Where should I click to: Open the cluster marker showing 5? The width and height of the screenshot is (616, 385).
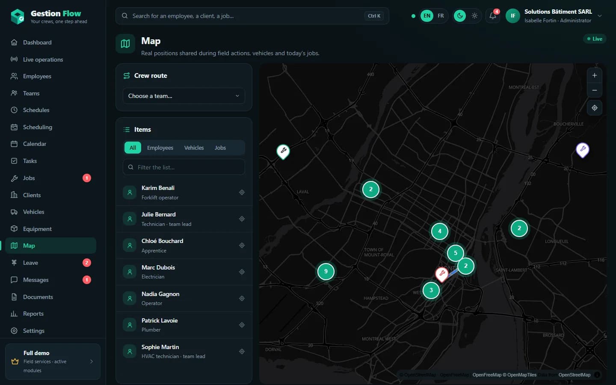(x=456, y=253)
